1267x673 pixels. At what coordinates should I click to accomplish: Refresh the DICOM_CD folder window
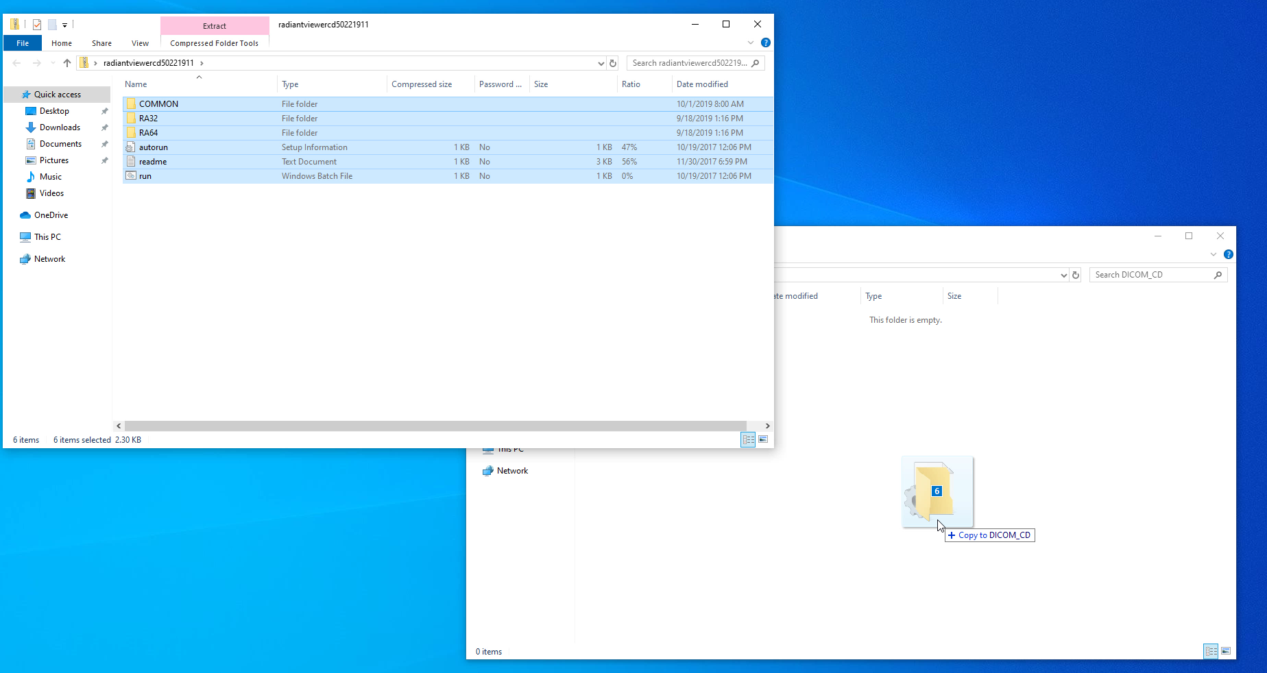pyautogui.click(x=1076, y=275)
